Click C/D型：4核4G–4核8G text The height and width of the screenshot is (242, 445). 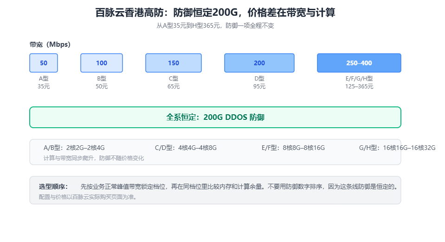[x=186, y=148]
